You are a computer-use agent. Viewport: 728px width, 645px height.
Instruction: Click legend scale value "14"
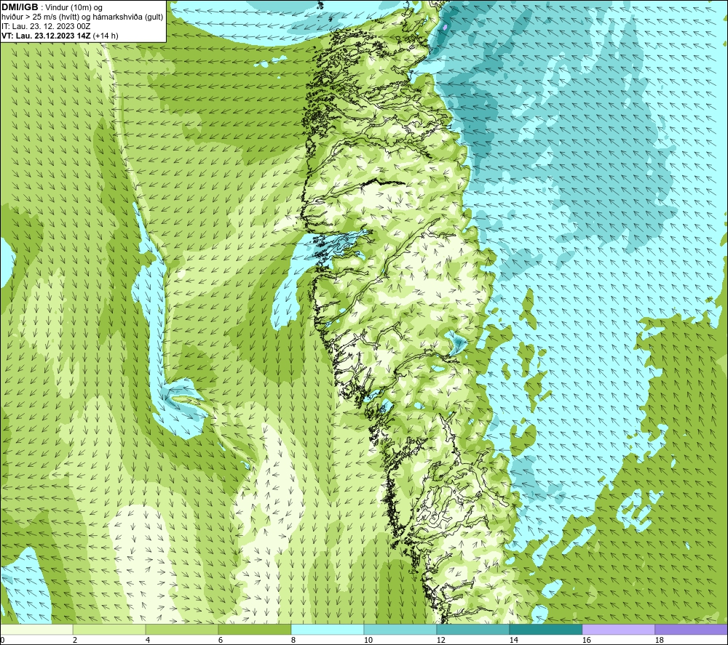pos(513,641)
